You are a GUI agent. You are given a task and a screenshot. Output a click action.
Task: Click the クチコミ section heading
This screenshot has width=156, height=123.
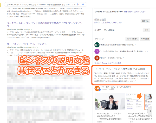click(99, 39)
